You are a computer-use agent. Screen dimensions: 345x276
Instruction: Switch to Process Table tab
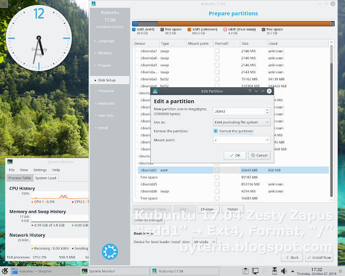(20, 178)
